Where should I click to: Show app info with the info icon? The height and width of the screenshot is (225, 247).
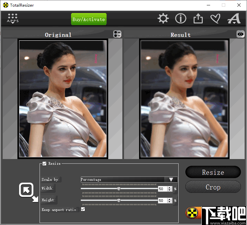click(181, 18)
